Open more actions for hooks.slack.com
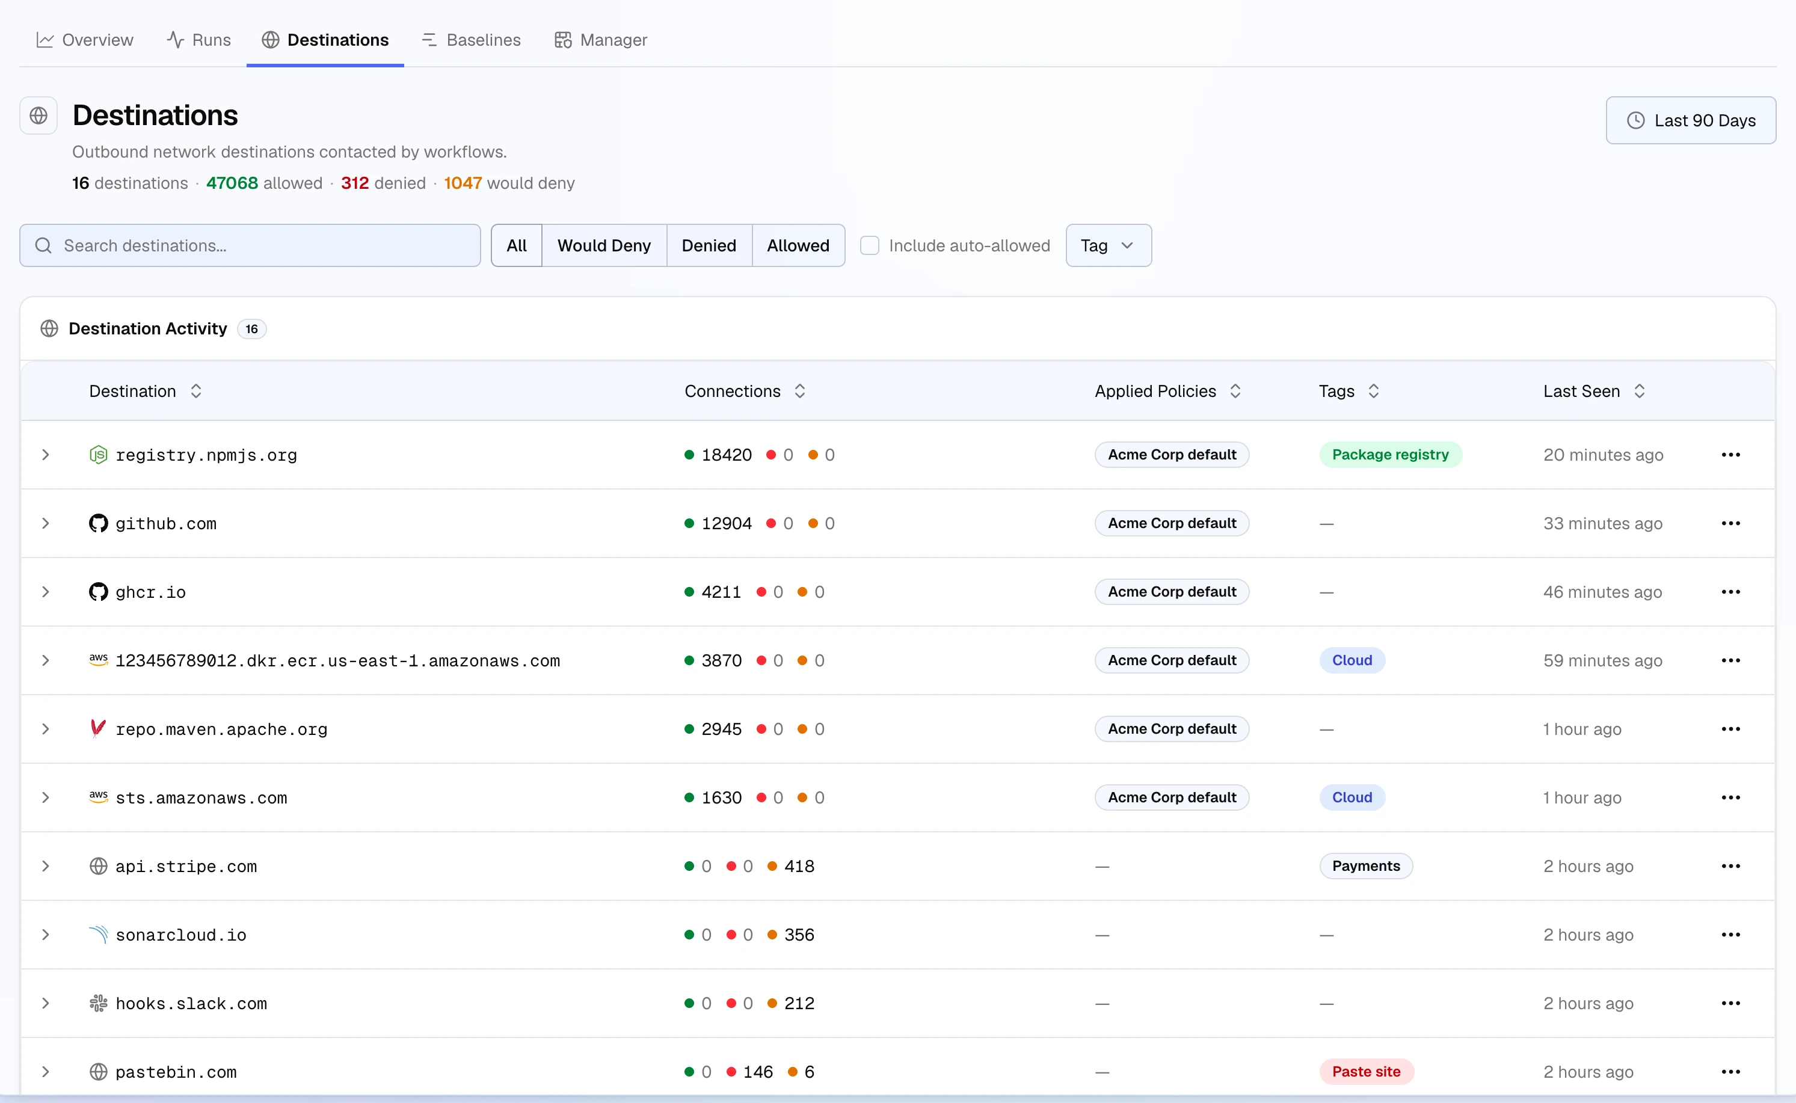The width and height of the screenshot is (1796, 1103). (1730, 1004)
